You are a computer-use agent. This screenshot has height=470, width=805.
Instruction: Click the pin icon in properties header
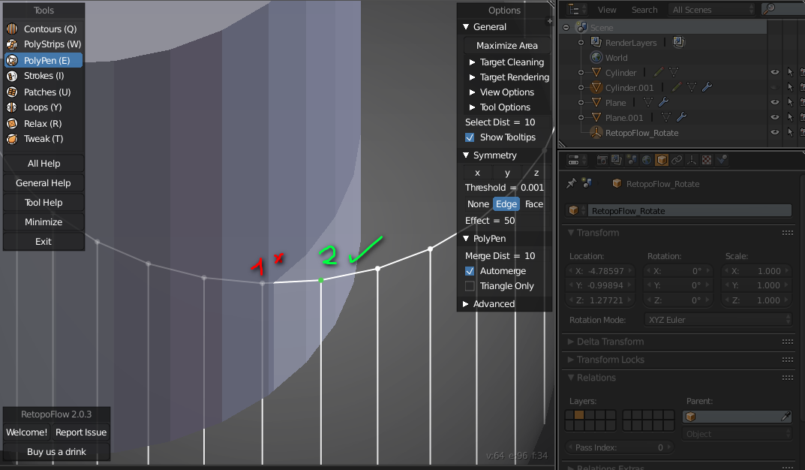coord(571,183)
